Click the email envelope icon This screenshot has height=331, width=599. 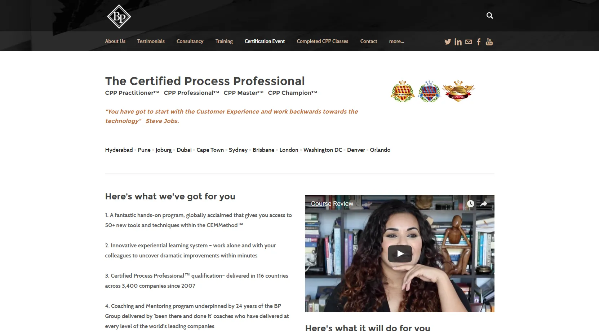coord(469,42)
